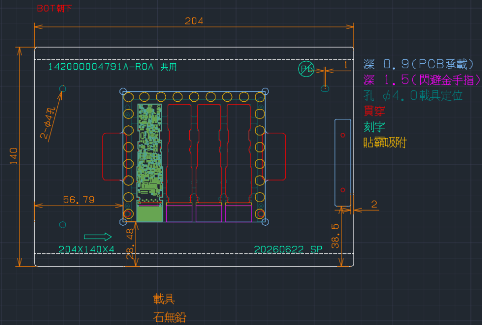
Task: Select the '2-φ4孔' hole annotation
Action: [x=48, y=123]
